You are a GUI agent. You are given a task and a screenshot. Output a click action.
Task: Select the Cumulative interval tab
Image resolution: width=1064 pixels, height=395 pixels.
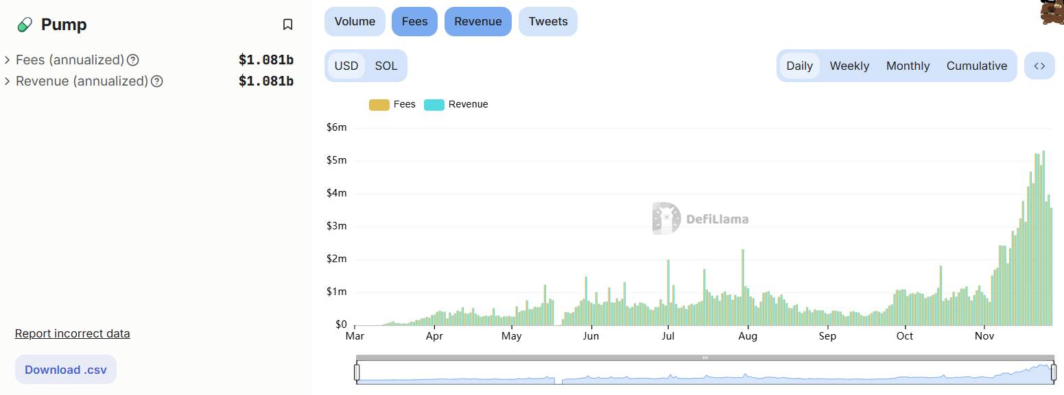pyautogui.click(x=977, y=66)
